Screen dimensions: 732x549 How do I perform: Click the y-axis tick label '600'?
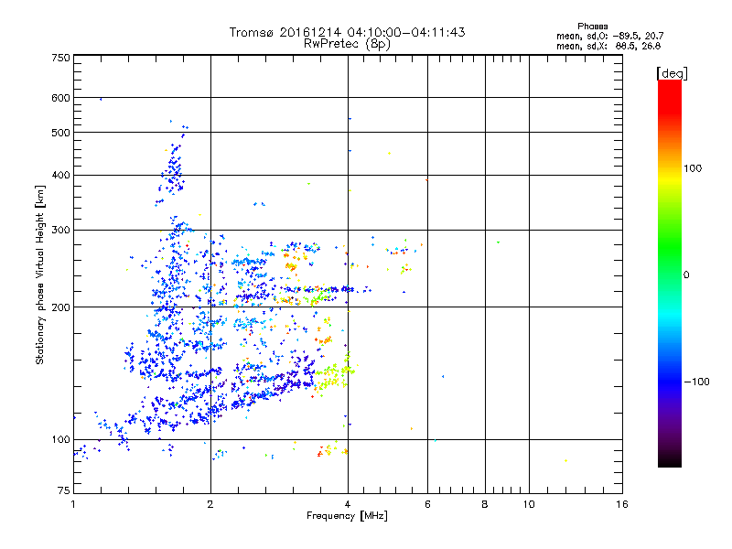tap(60, 98)
